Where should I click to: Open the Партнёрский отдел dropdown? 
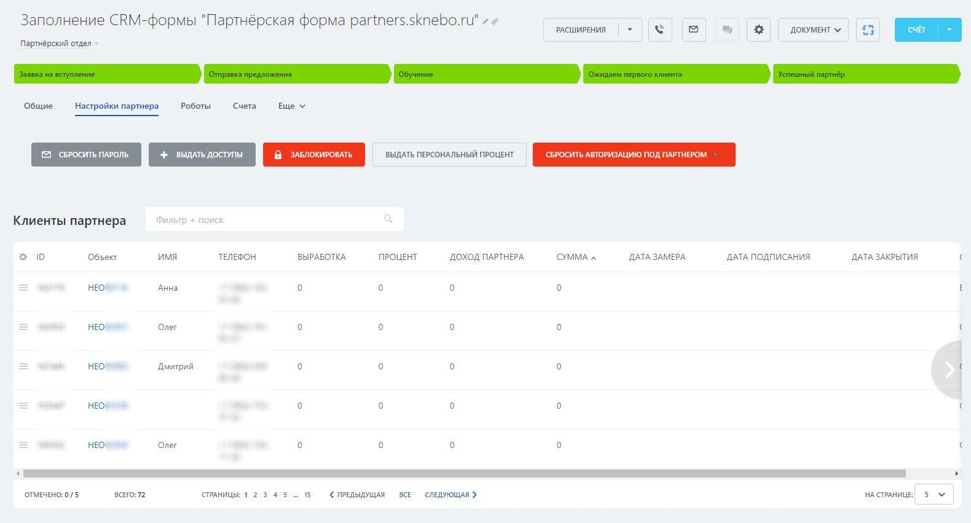click(60, 44)
